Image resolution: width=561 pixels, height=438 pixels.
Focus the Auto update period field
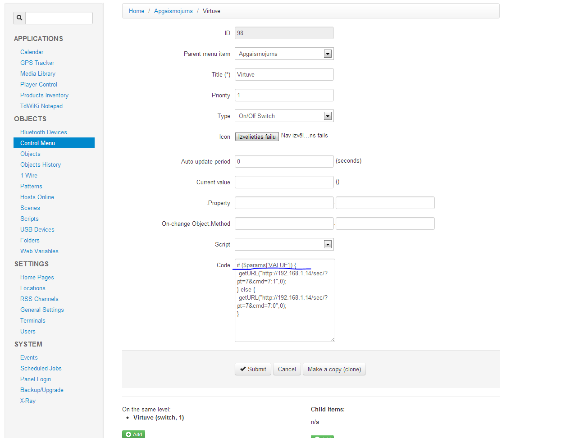pyautogui.click(x=284, y=161)
